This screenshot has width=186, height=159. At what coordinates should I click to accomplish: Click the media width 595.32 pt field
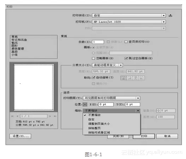[x=101, y=72]
